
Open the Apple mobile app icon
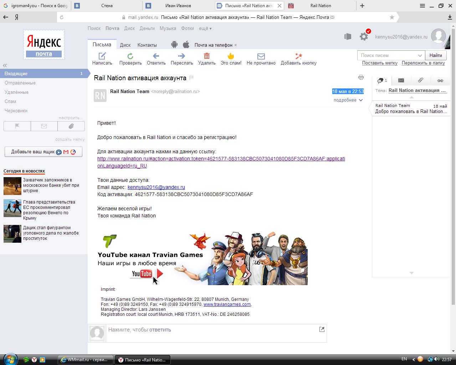(x=186, y=45)
